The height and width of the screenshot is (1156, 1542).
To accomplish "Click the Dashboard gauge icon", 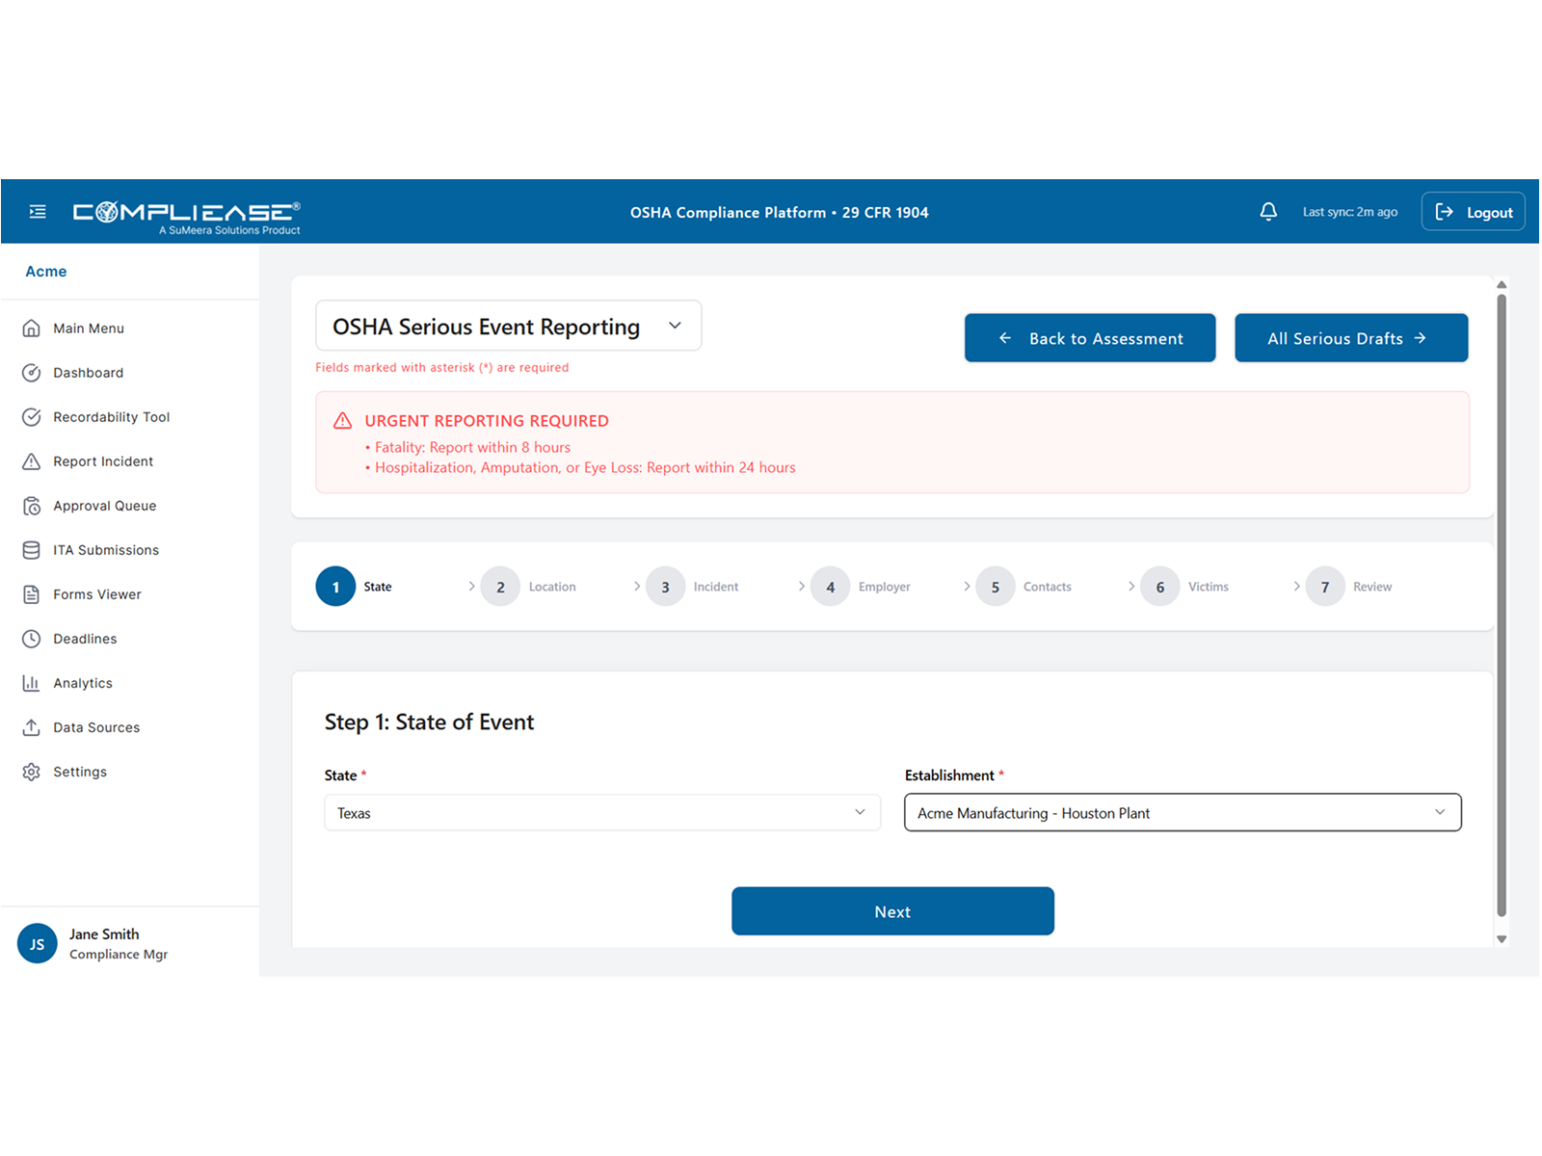I will [32, 373].
